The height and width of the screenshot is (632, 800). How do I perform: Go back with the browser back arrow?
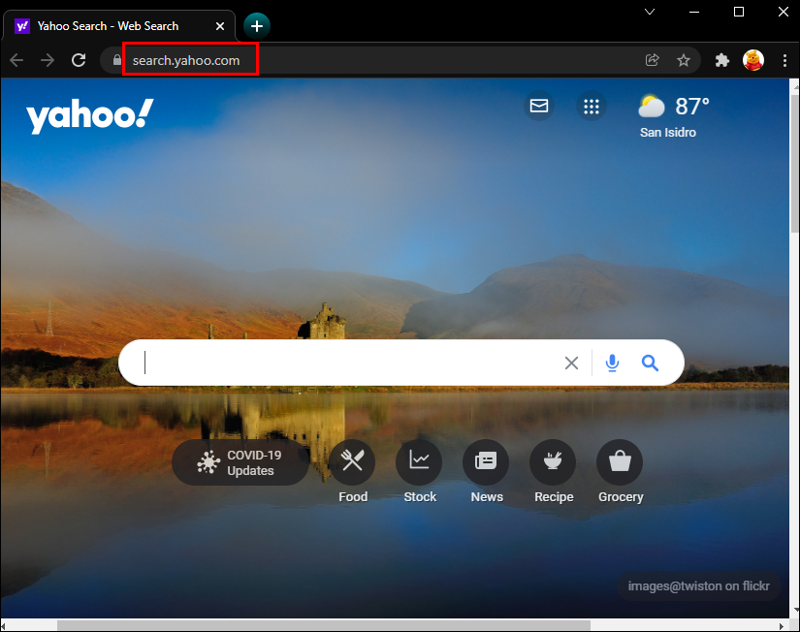[x=16, y=60]
